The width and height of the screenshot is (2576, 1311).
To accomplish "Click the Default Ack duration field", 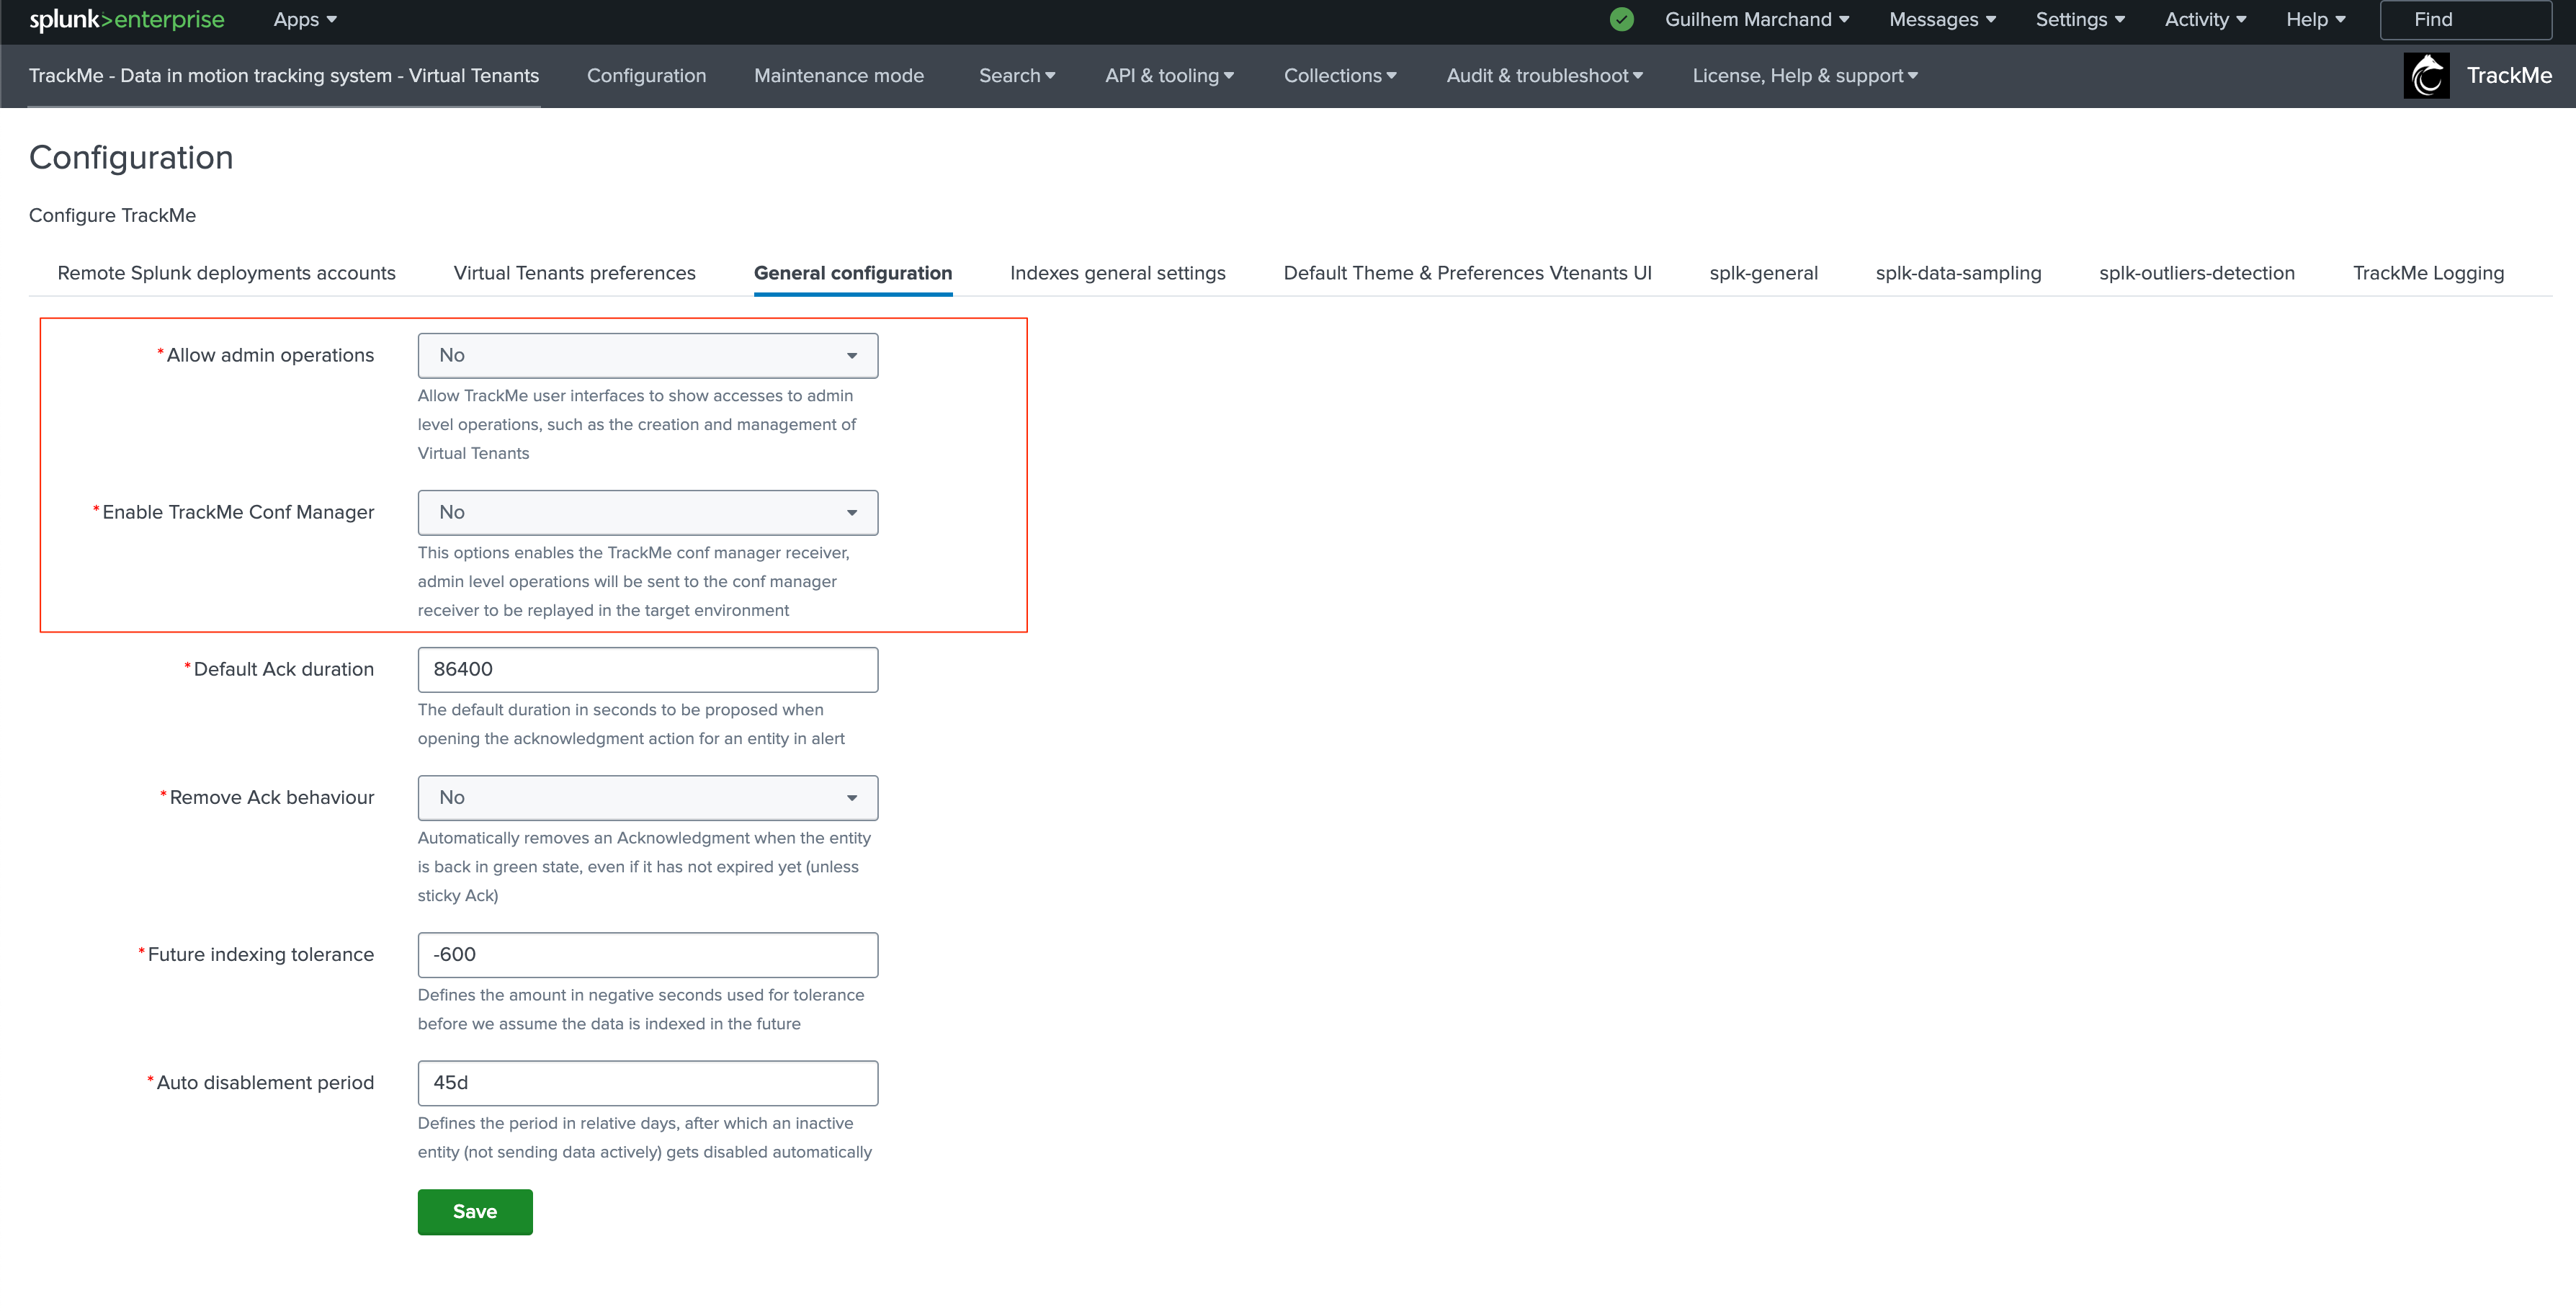I will (647, 669).
